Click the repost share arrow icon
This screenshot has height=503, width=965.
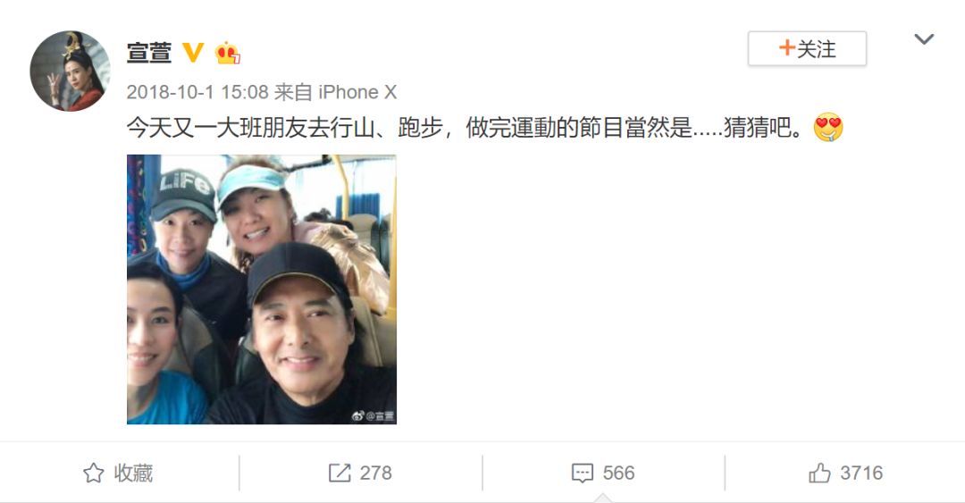tap(340, 473)
